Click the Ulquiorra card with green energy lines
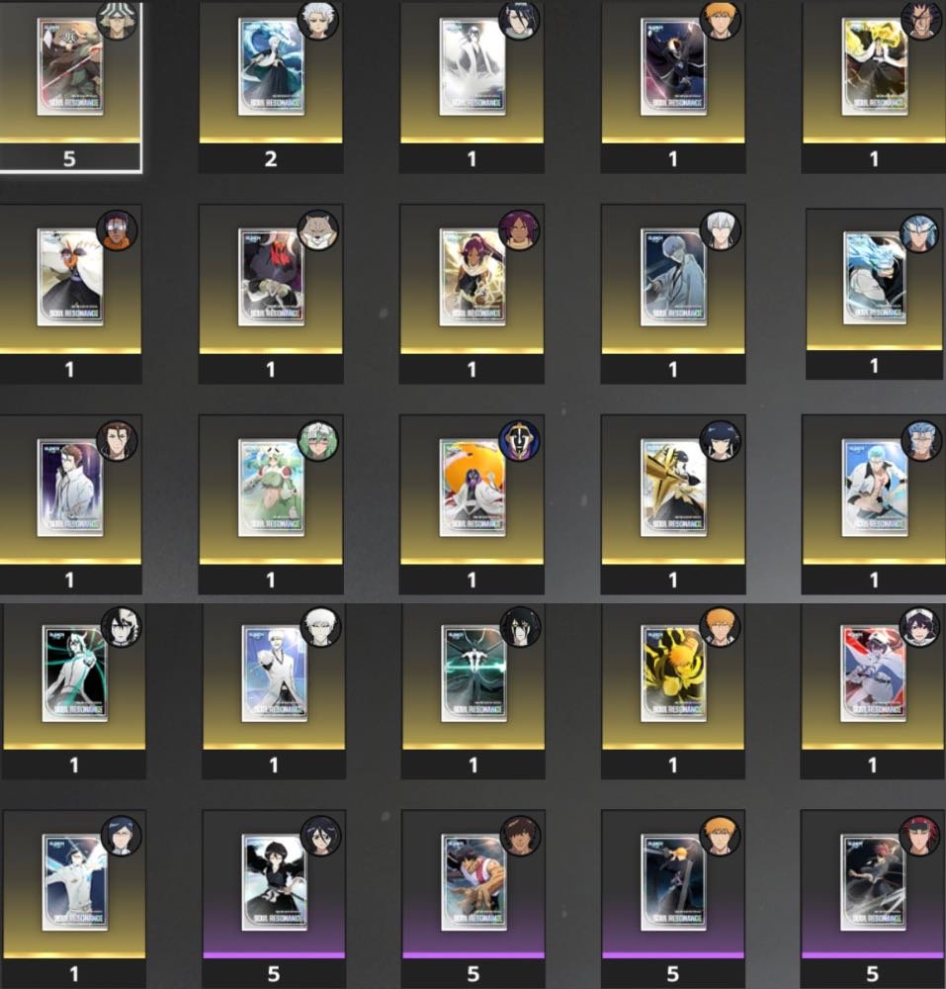Image resolution: width=946 pixels, height=989 pixels. tap(74, 673)
